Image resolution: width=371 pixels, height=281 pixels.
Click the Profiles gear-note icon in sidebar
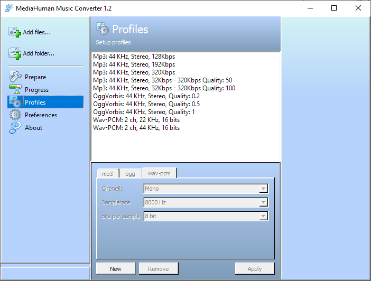coord(15,102)
